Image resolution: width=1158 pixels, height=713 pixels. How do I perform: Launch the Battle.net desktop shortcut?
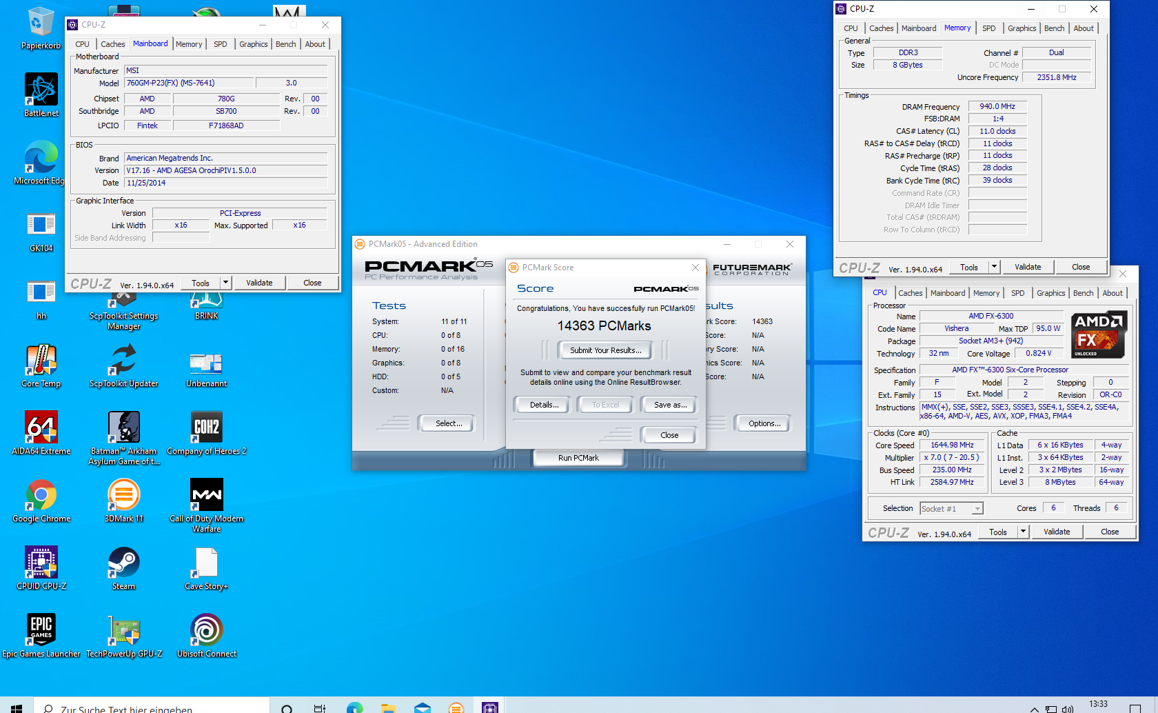[x=41, y=95]
